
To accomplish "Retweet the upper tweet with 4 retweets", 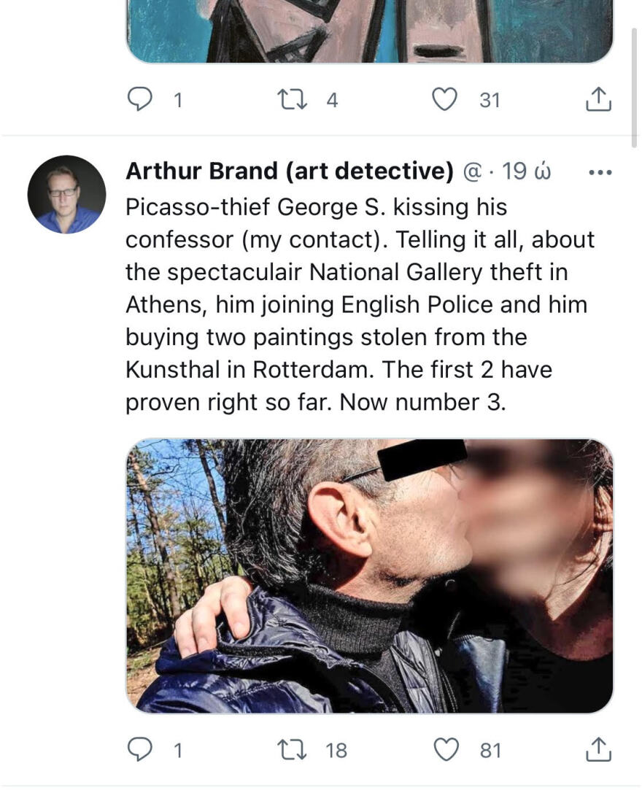I will pos(293,99).
